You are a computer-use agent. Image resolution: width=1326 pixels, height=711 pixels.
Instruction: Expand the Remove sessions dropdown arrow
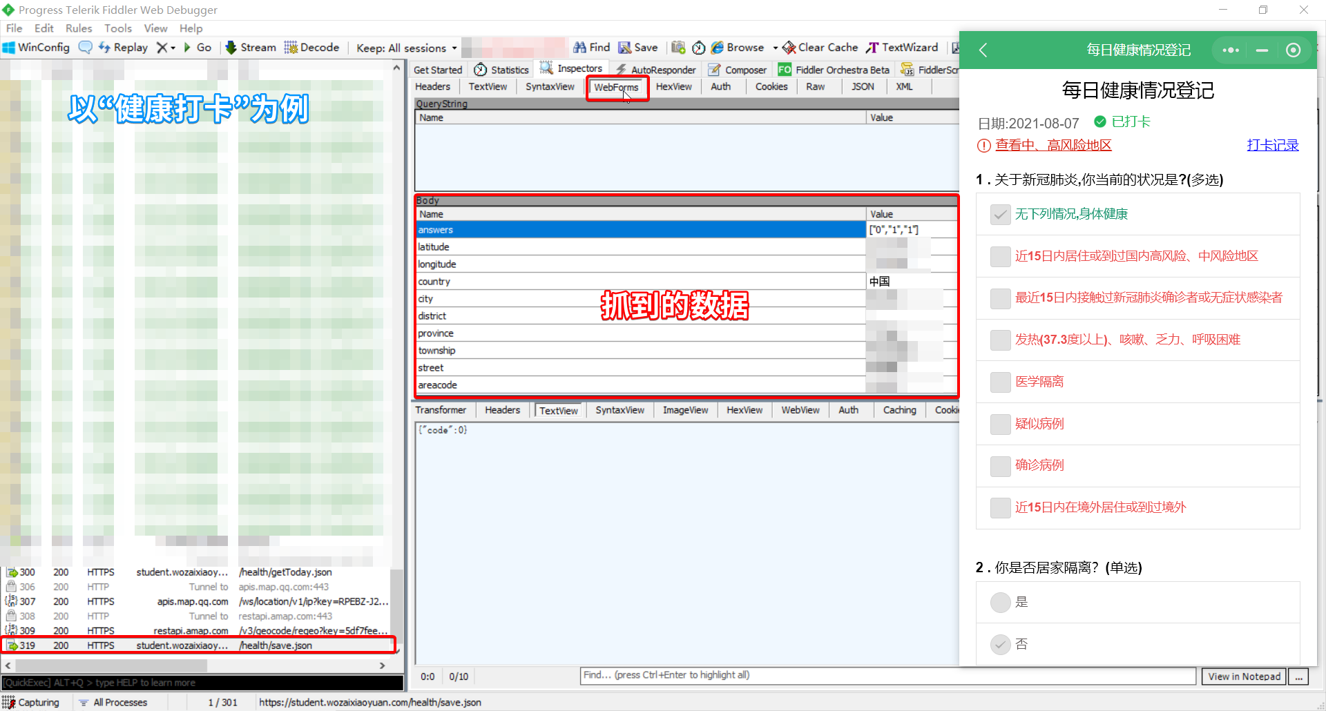tap(173, 48)
